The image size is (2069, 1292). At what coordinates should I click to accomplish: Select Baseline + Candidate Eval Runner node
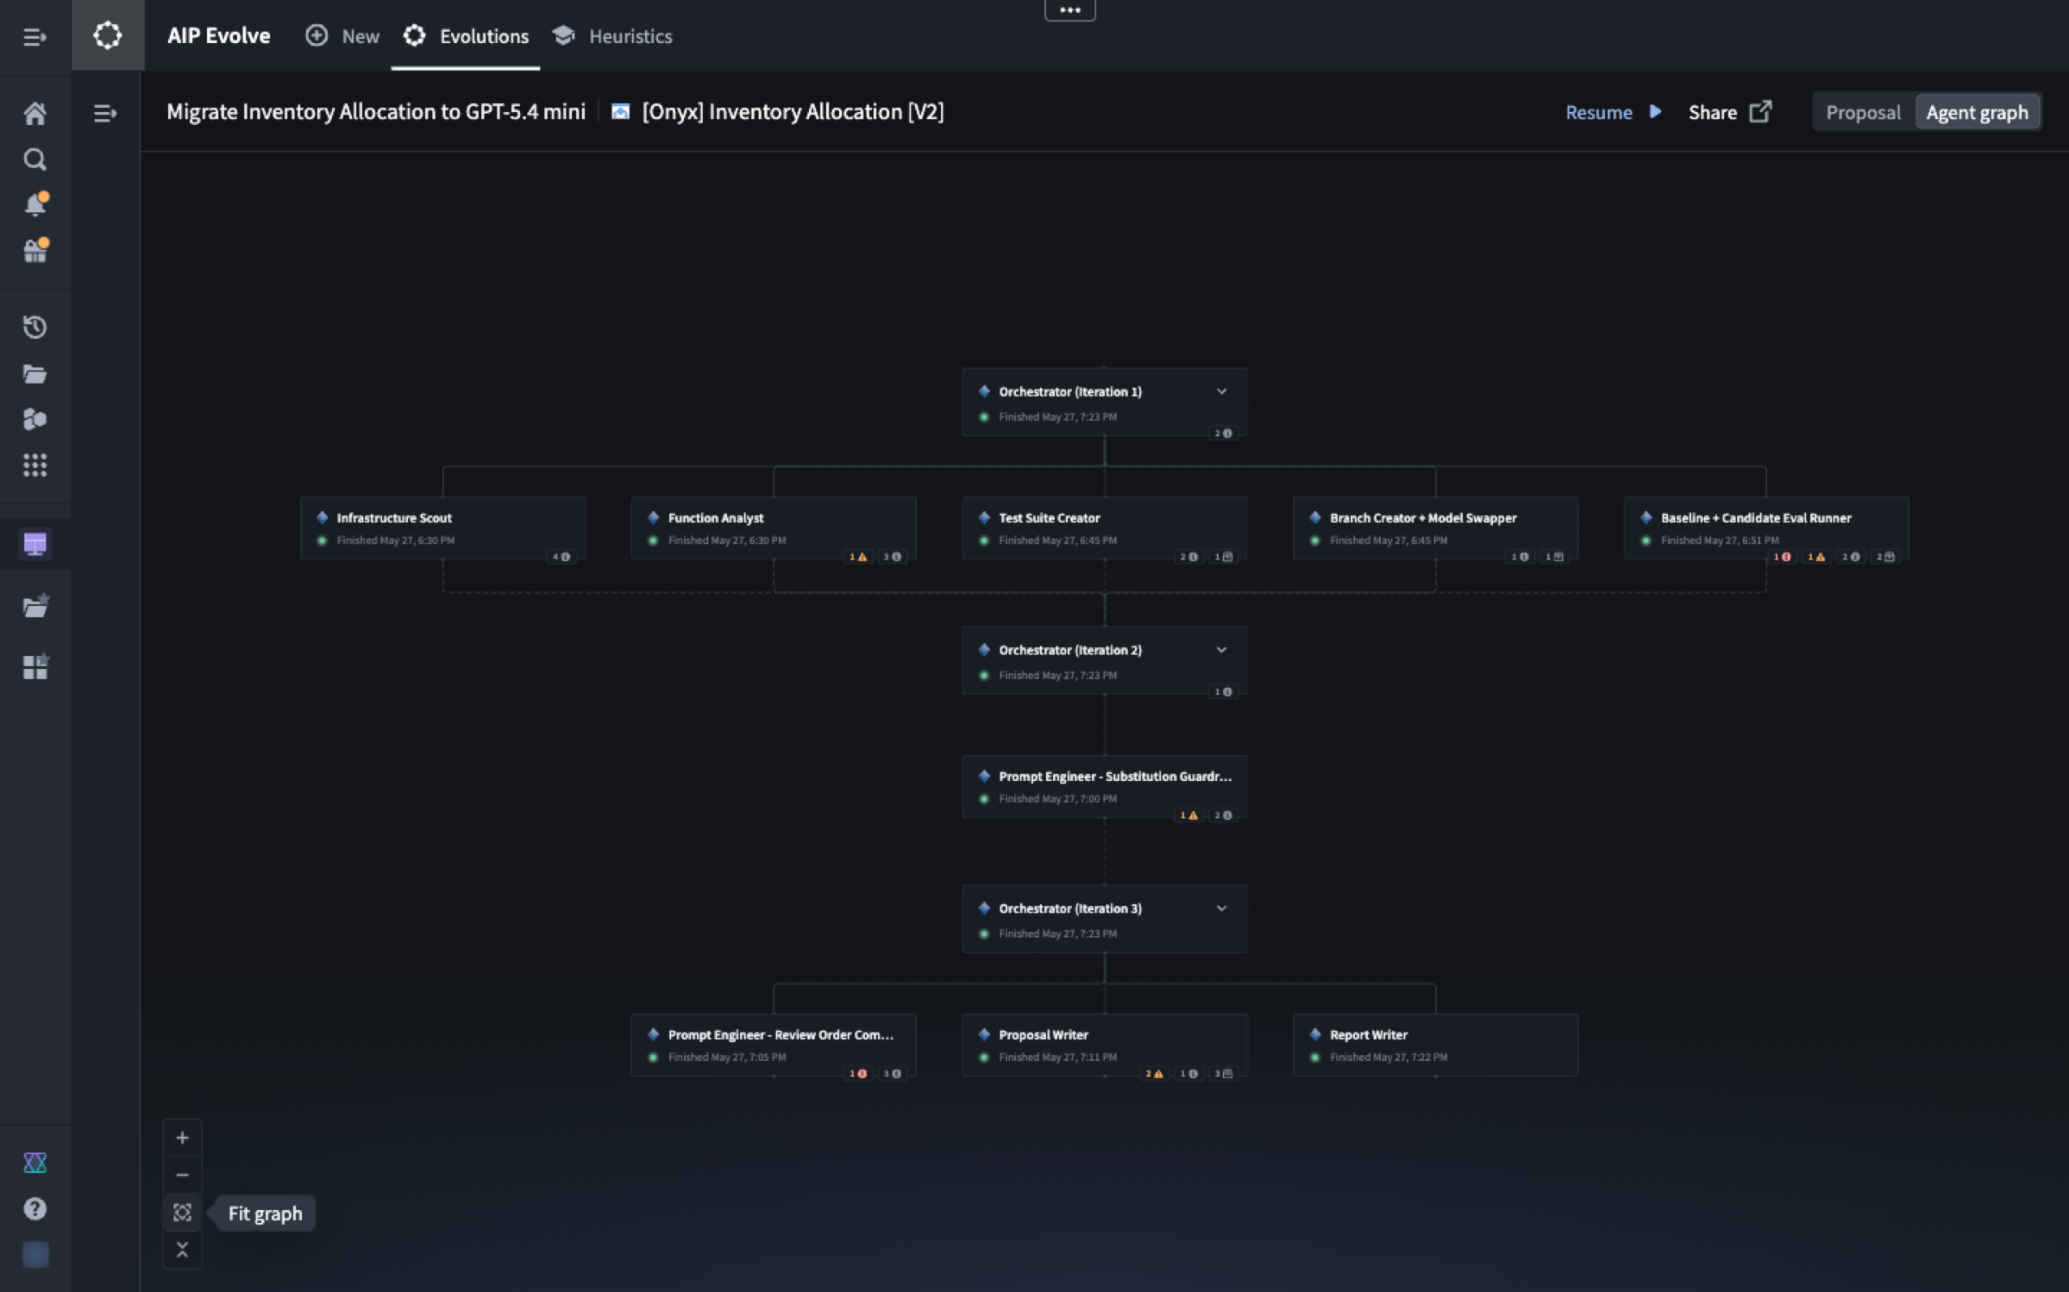pos(1766,528)
